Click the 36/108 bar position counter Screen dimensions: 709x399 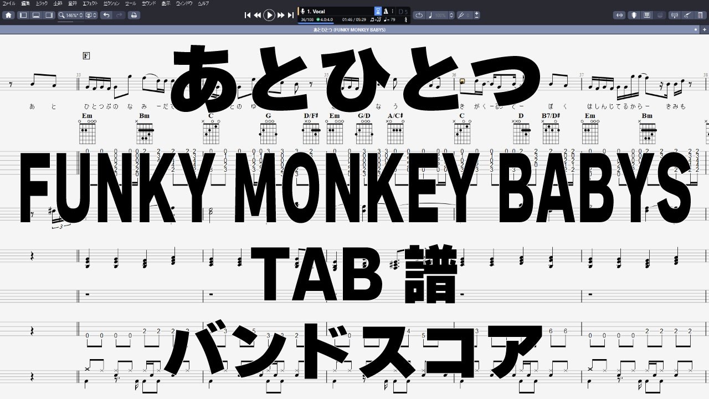click(x=306, y=19)
